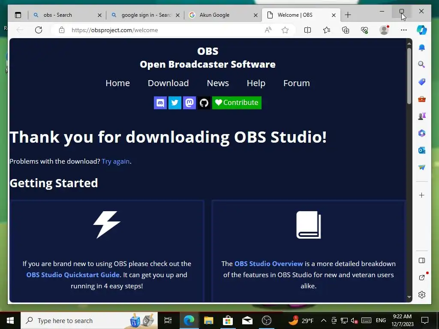
Task: Open File Explorer from taskbar
Action: [208, 320]
